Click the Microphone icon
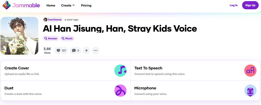 250,90
